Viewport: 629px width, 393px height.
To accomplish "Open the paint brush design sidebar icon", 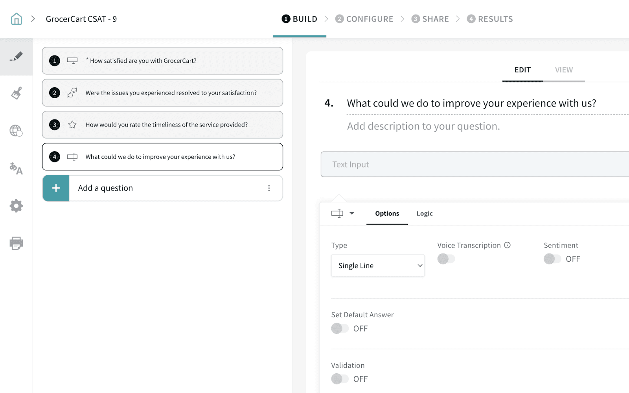I will tap(16, 94).
